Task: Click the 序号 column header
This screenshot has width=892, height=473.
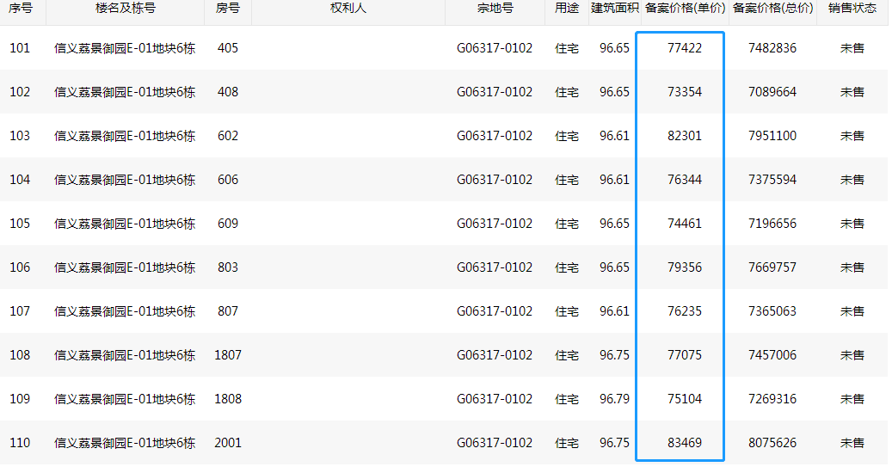Action: [x=21, y=9]
